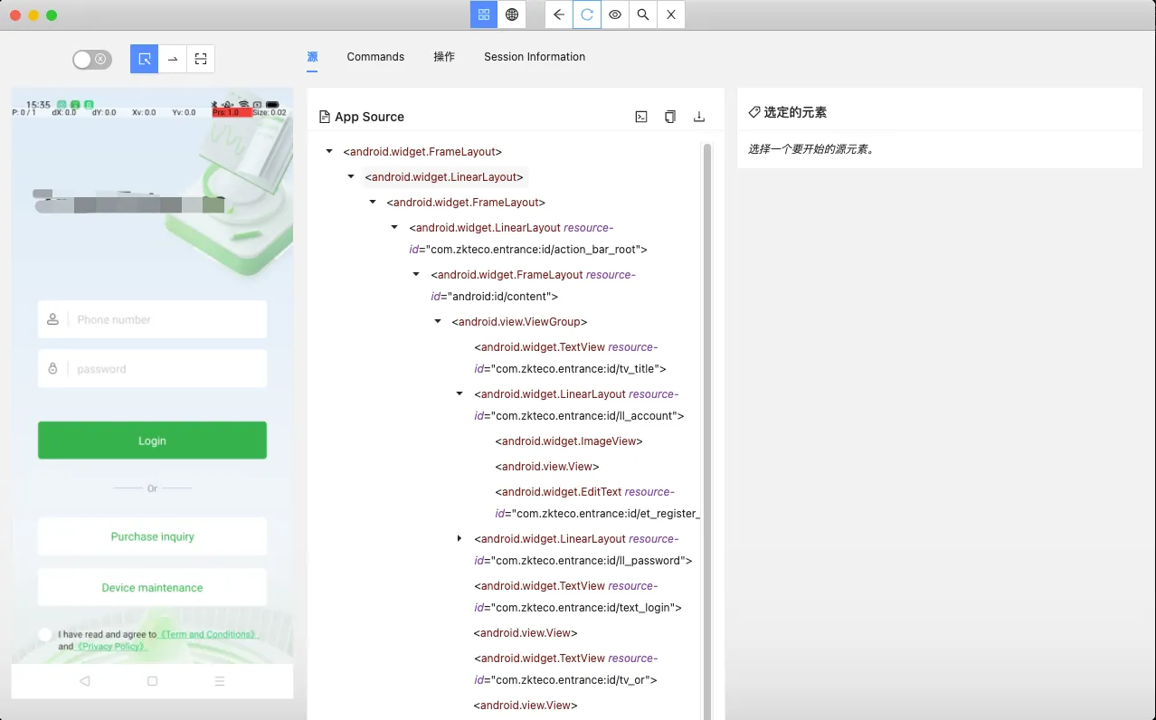Click the Purchase inquiry button
1156x720 pixels.
(x=152, y=536)
